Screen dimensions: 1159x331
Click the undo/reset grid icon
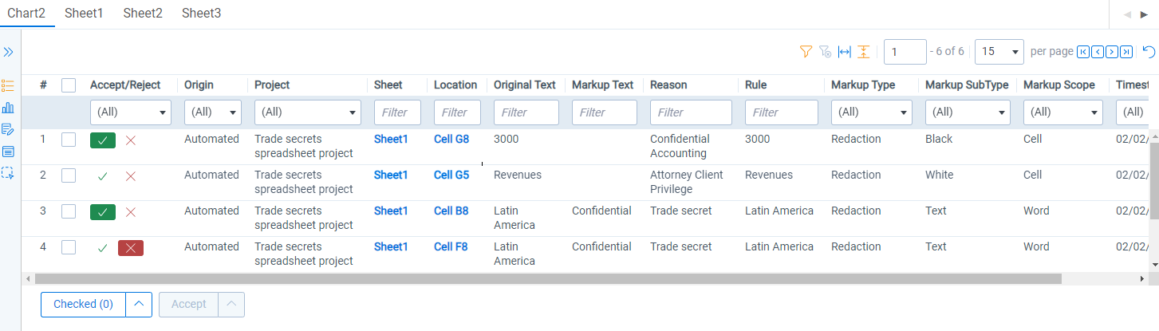click(1149, 52)
